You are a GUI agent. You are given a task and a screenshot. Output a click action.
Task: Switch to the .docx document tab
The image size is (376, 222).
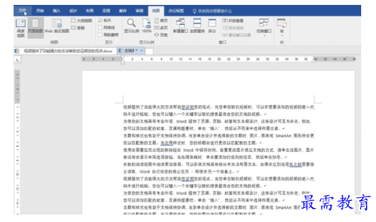pyautogui.click(x=65, y=51)
